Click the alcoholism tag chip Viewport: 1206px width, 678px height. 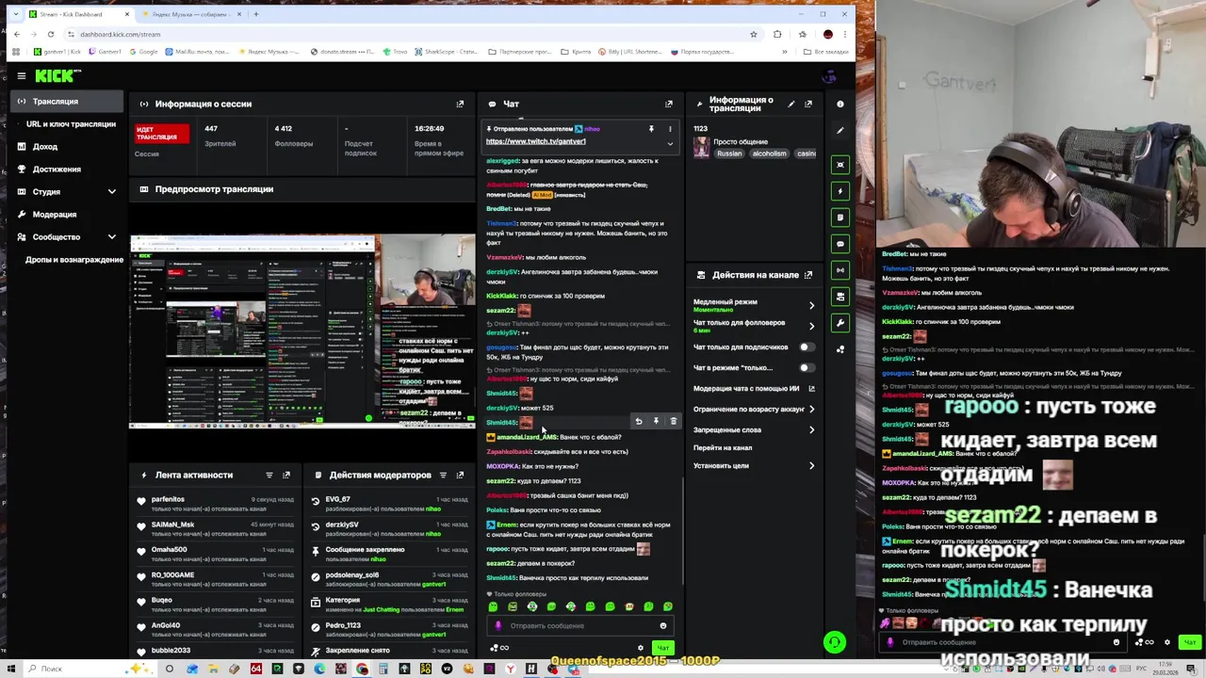point(769,153)
